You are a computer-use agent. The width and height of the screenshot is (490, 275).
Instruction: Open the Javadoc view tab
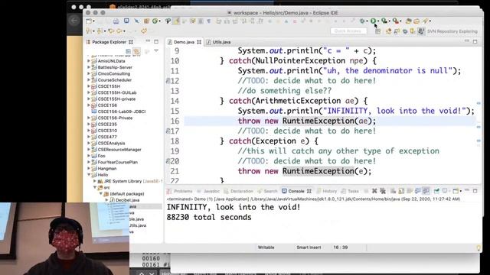pyautogui.click(x=208, y=191)
